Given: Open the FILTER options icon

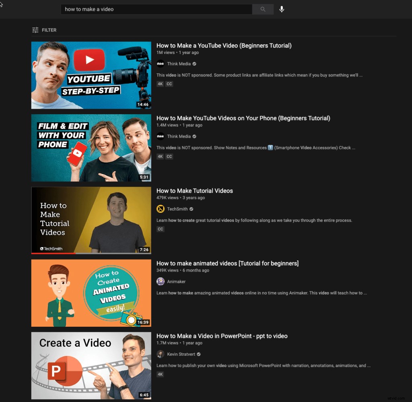Looking at the screenshot, I should tap(35, 30).
